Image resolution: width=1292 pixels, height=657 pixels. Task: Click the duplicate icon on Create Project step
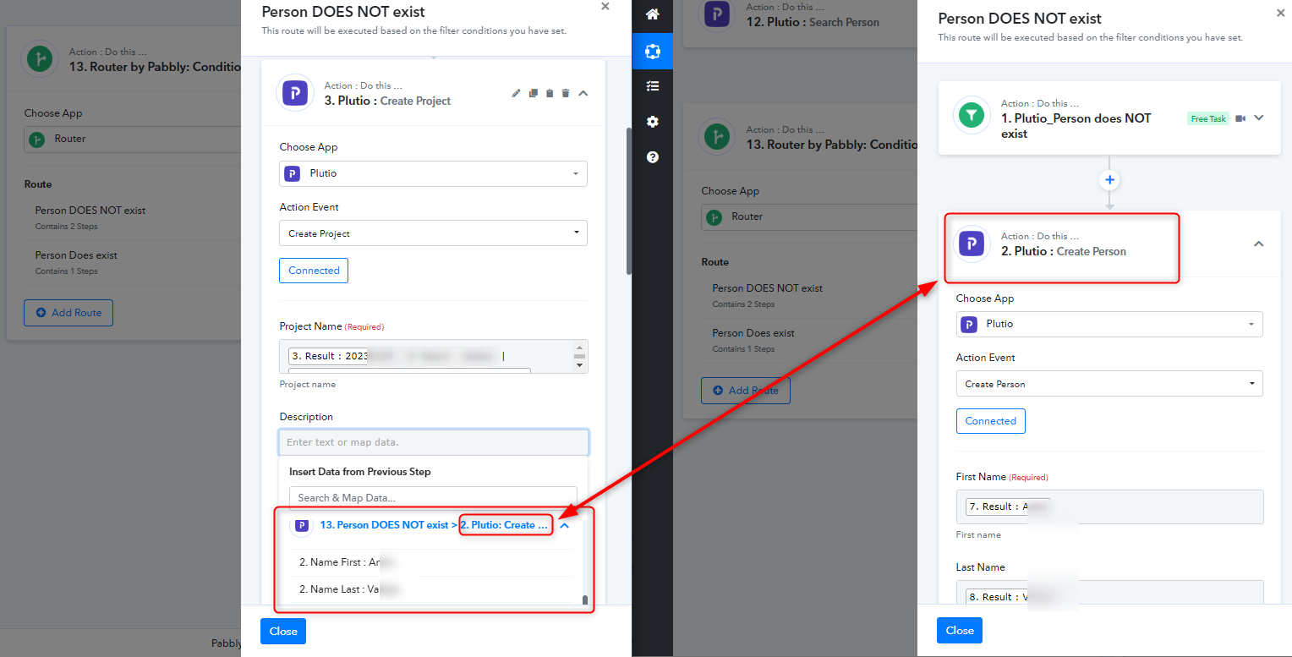coord(533,93)
